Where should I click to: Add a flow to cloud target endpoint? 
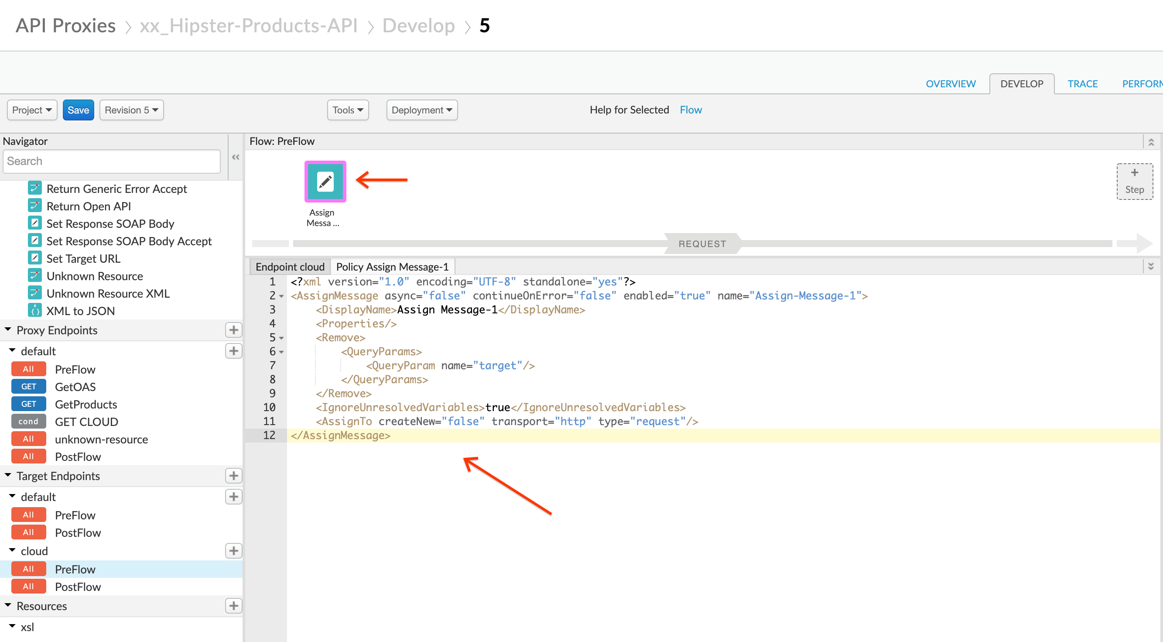pyautogui.click(x=233, y=551)
